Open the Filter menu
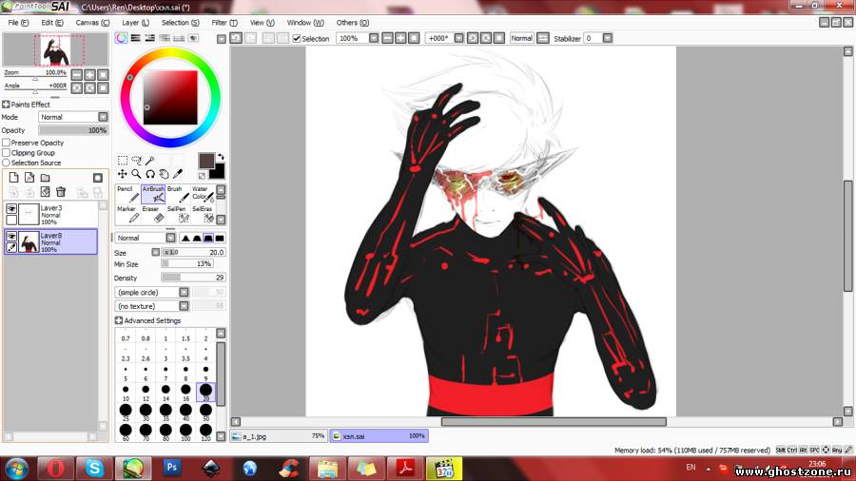Image resolution: width=856 pixels, height=481 pixels. [x=224, y=23]
